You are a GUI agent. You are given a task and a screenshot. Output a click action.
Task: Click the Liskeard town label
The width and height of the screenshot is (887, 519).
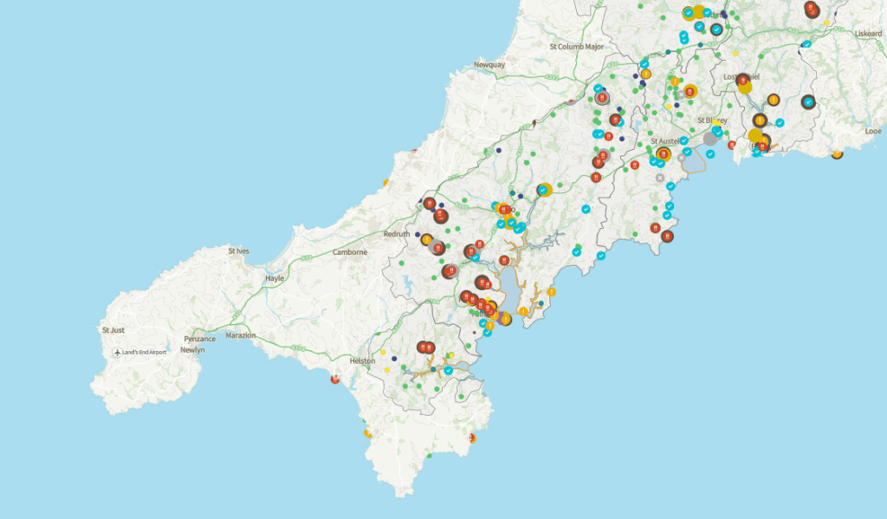[868, 34]
